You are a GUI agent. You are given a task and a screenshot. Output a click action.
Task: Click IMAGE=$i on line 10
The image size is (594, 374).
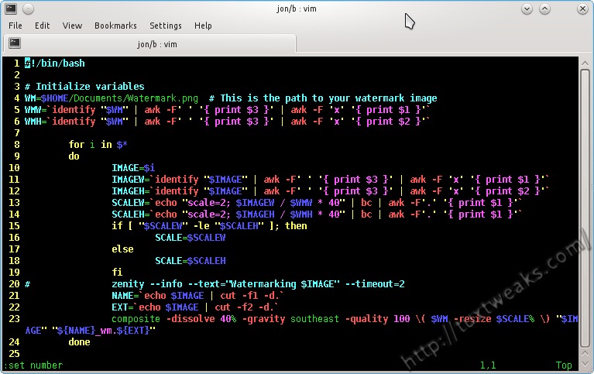pyautogui.click(x=133, y=168)
